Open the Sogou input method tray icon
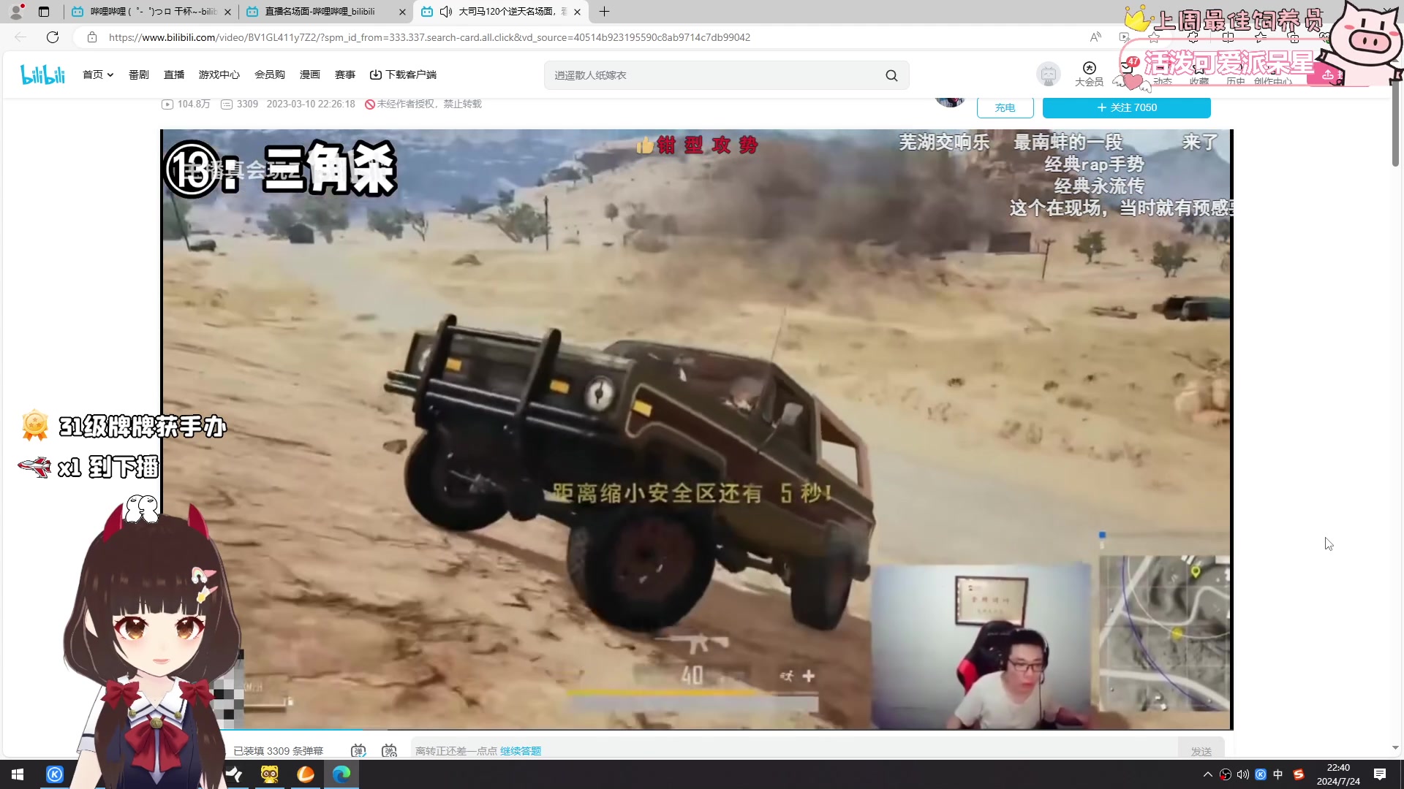This screenshot has width=1404, height=789. click(x=1299, y=774)
